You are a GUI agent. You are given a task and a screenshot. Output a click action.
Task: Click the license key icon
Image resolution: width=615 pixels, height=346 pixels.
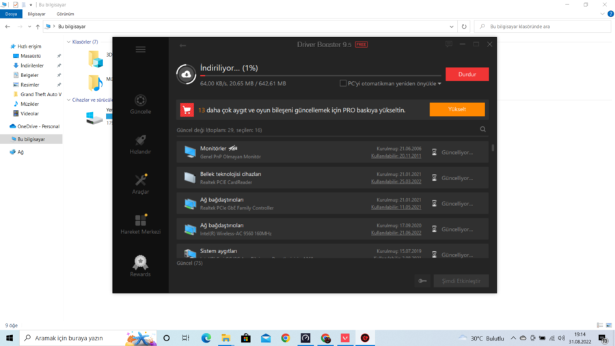point(422,281)
